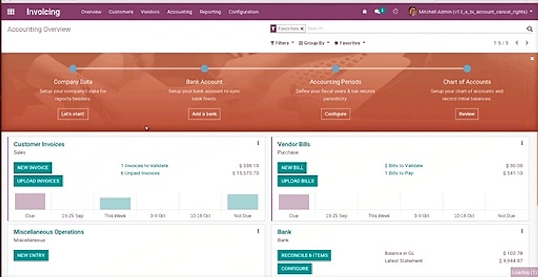The width and height of the screenshot is (538, 277).
Task: Expand the Filters dropdown
Action: (282, 43)
